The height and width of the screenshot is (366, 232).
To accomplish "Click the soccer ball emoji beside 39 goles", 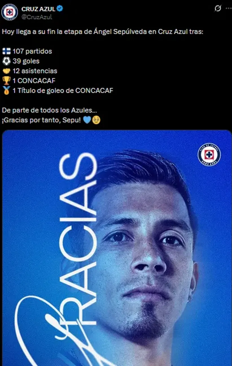I will click(6, 61).
